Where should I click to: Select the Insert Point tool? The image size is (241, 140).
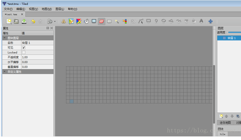(x=156, y=21)
